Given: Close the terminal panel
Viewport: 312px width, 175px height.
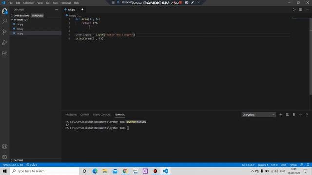Looking at the screenshot, I should click(307, 115).
